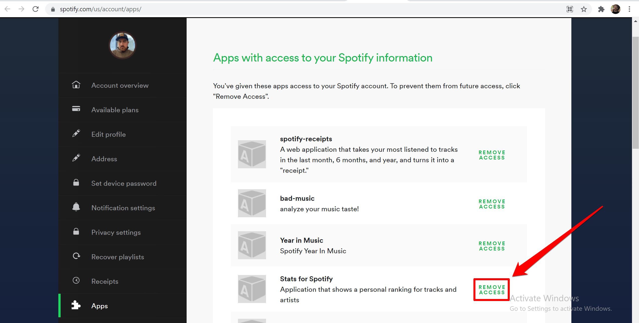Go to the Address menu item

pyautogui.click(x=104, y=159)
